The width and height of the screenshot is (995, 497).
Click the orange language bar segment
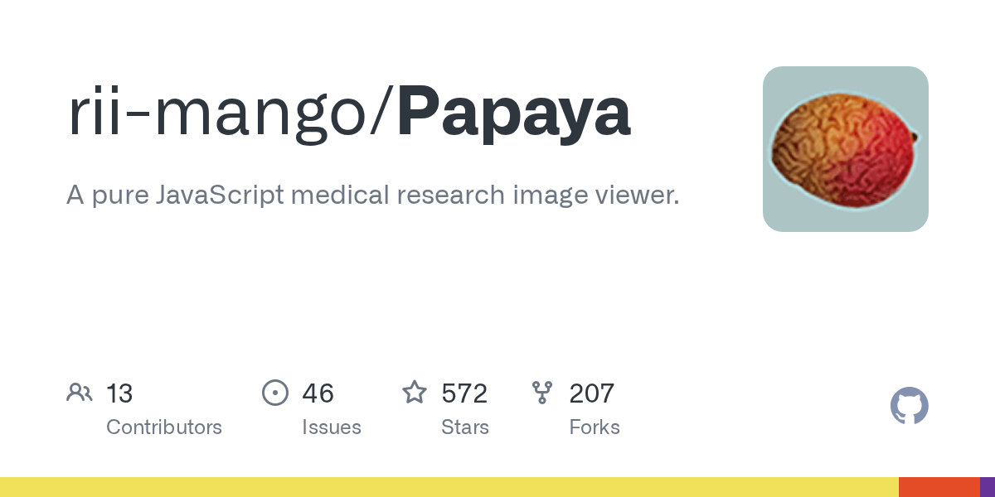(x=939, y=487)
